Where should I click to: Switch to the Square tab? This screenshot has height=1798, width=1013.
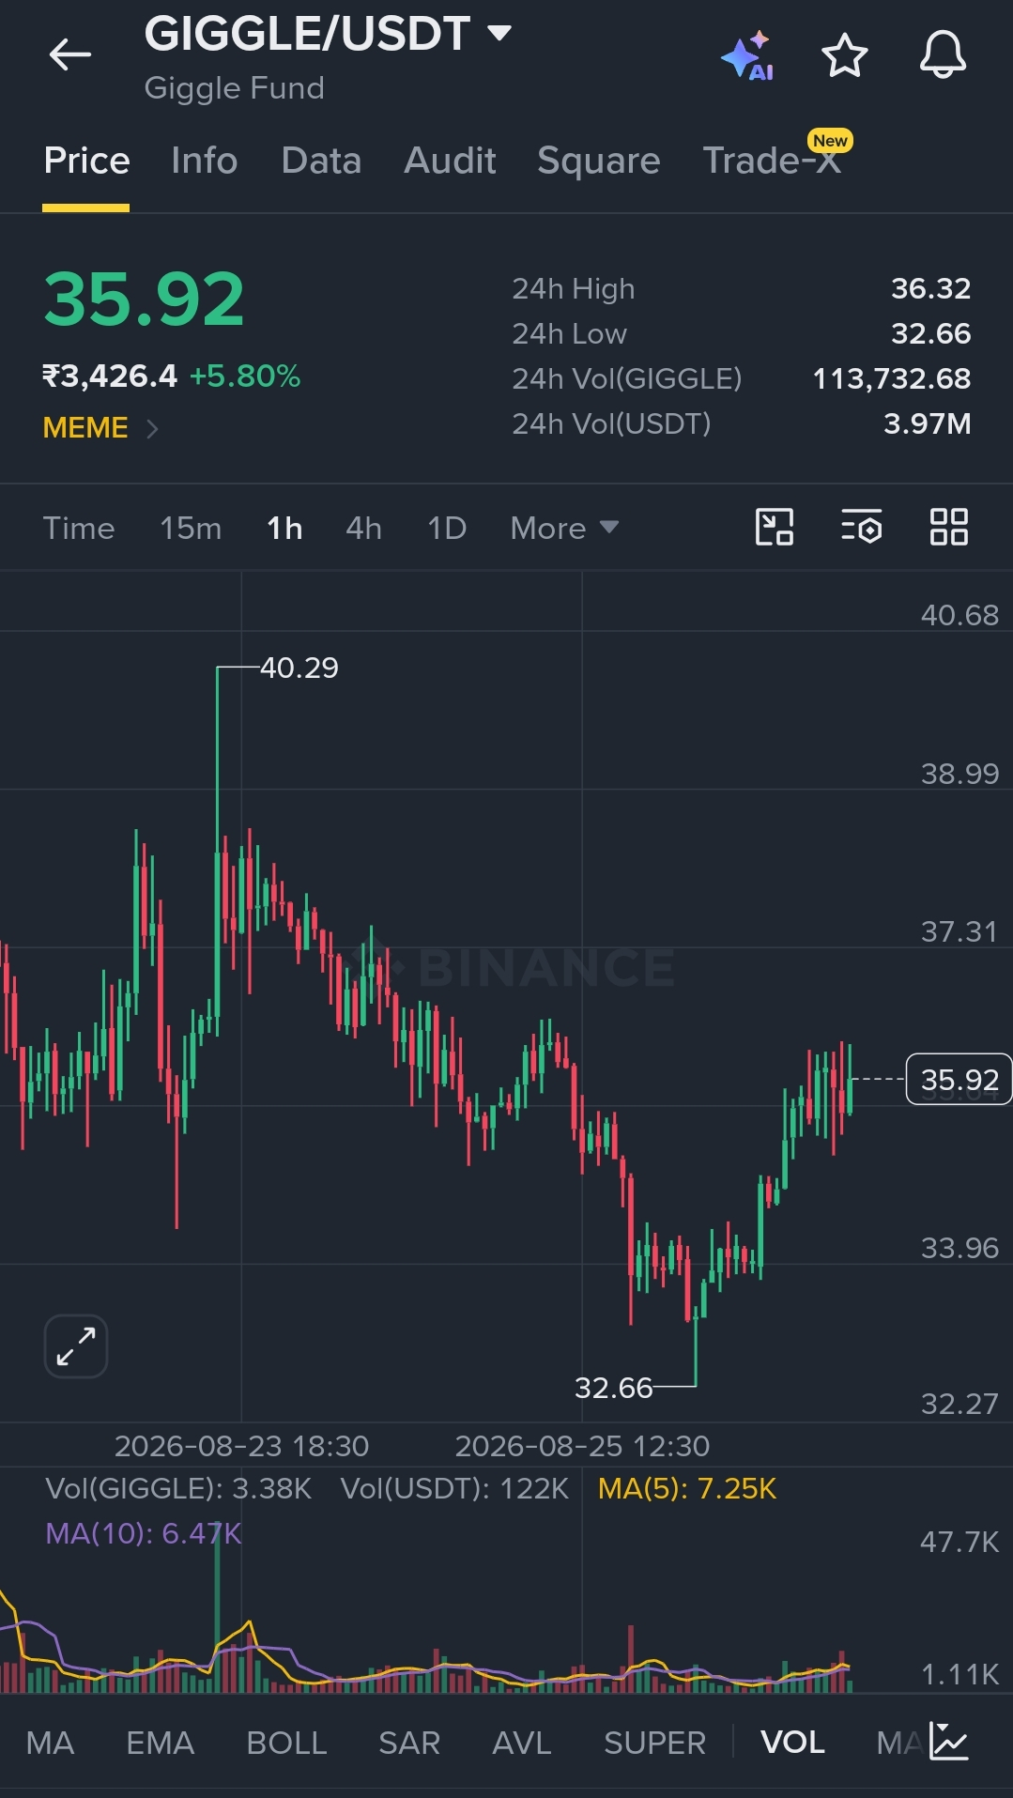coord(599,161)
